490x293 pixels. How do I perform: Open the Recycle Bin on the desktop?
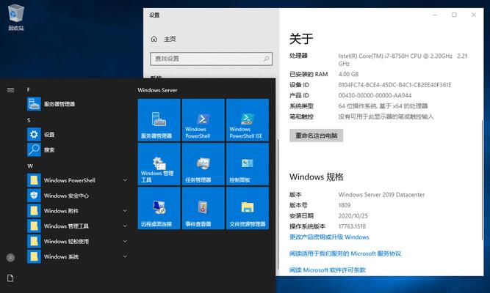[15, 18]
